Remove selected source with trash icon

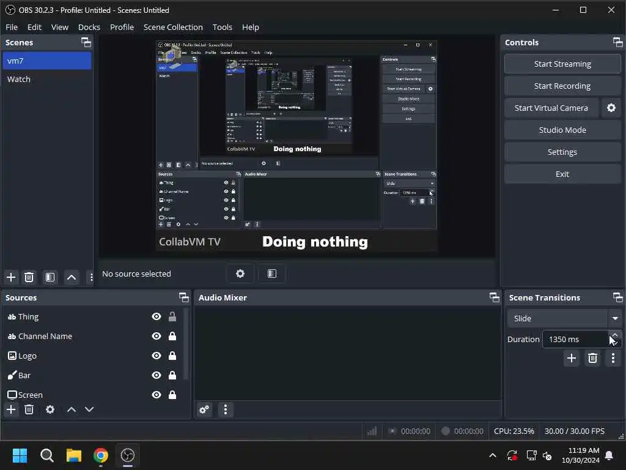tap(29, 409)
